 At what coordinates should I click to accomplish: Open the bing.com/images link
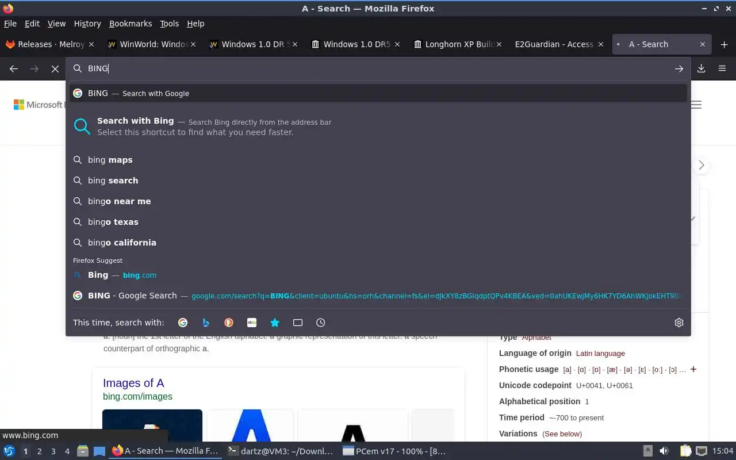pos(137,396)
